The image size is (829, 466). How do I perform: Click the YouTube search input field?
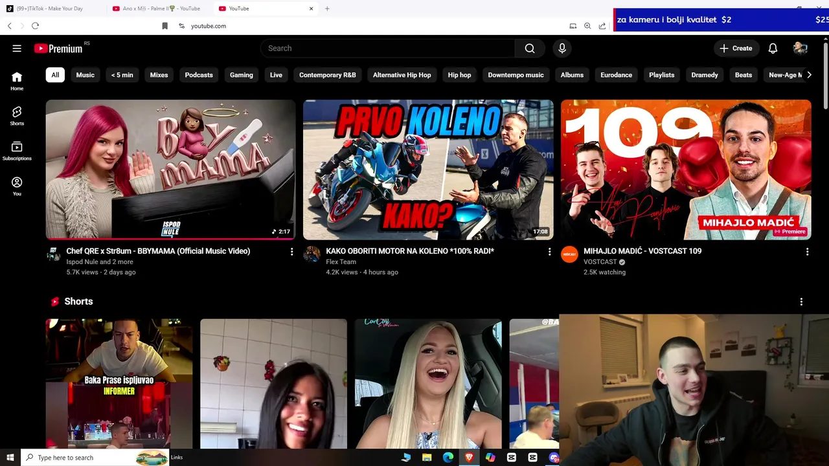(389, 49)
